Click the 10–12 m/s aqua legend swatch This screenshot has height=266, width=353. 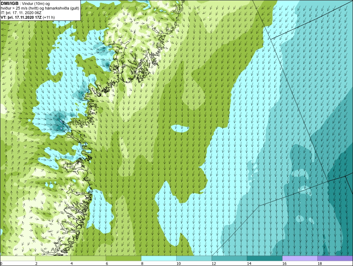194,258
